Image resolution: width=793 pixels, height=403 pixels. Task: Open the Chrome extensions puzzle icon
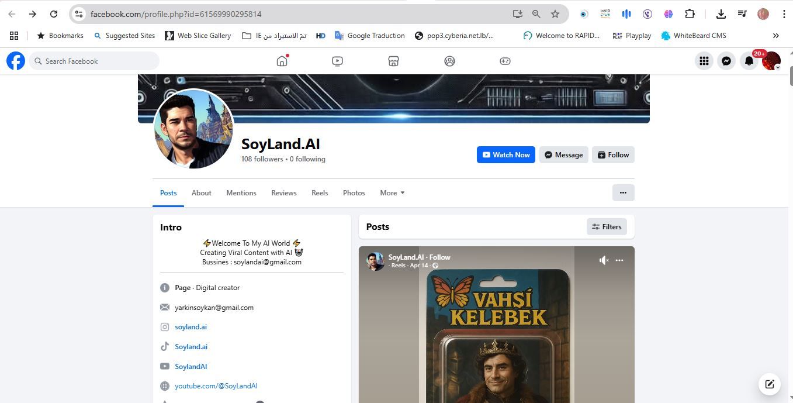click(690, 14)
